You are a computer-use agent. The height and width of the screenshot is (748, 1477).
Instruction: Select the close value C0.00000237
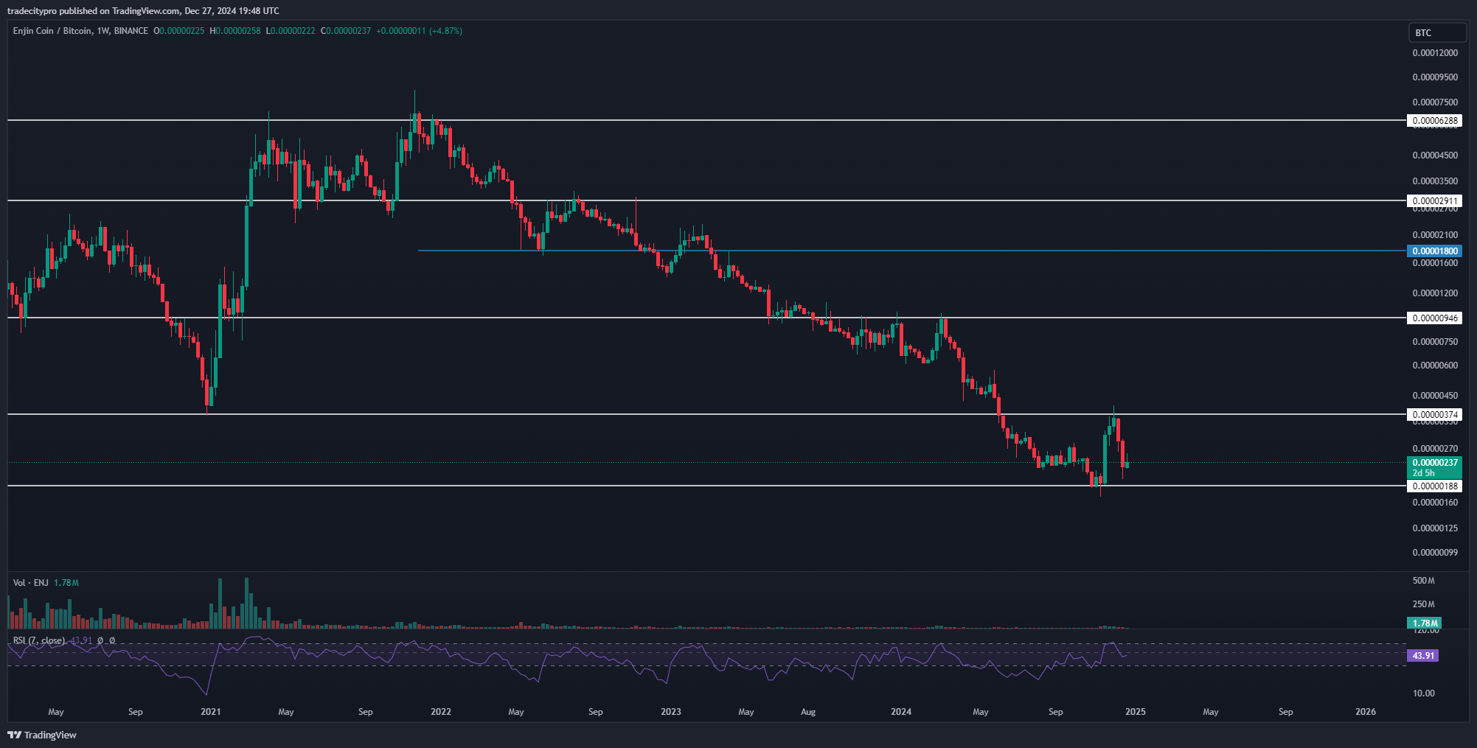point(346,31)
